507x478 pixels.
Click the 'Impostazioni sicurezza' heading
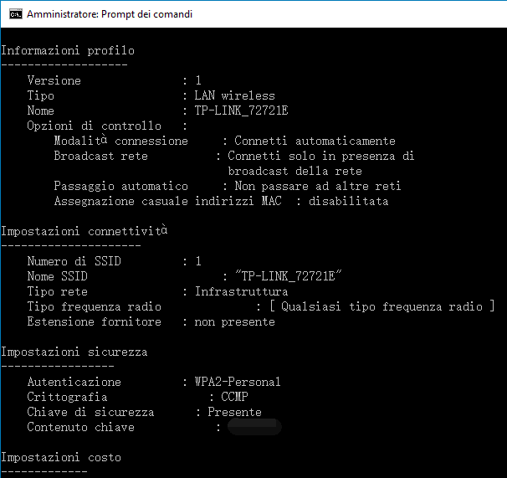click(74, 352)
